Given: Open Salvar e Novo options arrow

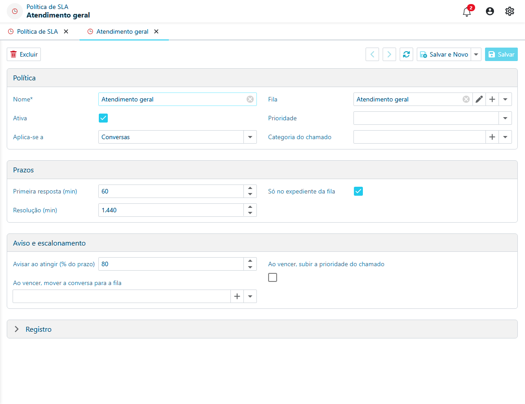Looking at the screenshot, I should 476,54.
